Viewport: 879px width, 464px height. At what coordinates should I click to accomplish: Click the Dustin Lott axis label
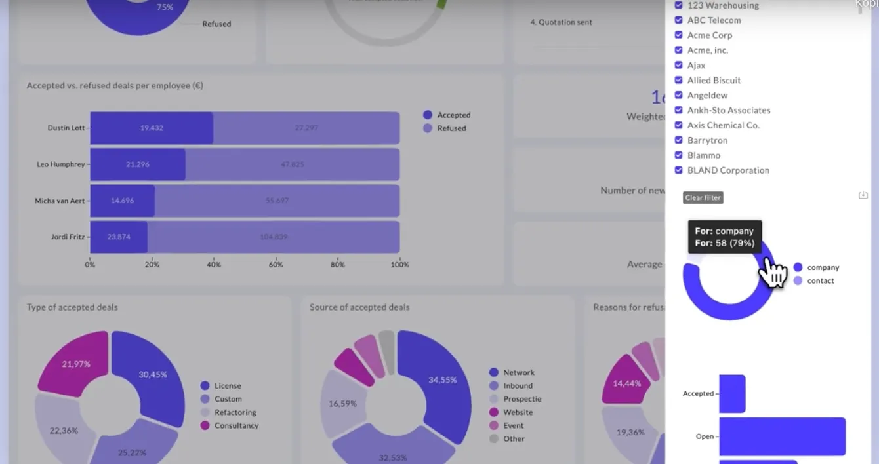click(x=66, y=128)
